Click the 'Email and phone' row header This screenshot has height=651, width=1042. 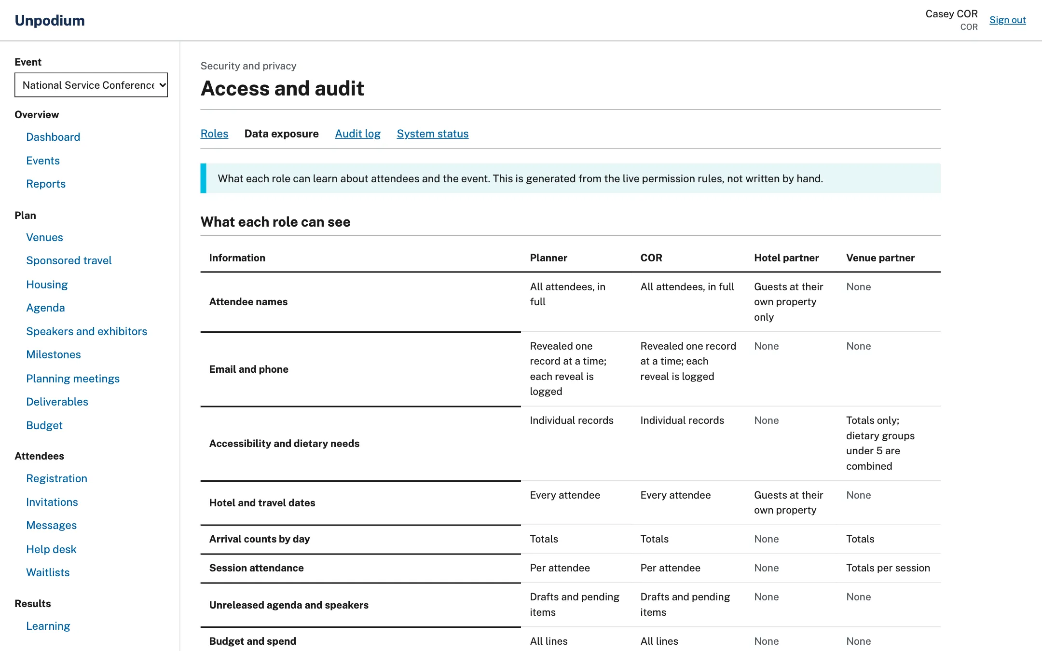click(x=361, y=369)
